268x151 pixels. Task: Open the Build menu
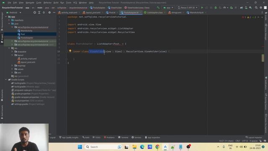(56, 3)
